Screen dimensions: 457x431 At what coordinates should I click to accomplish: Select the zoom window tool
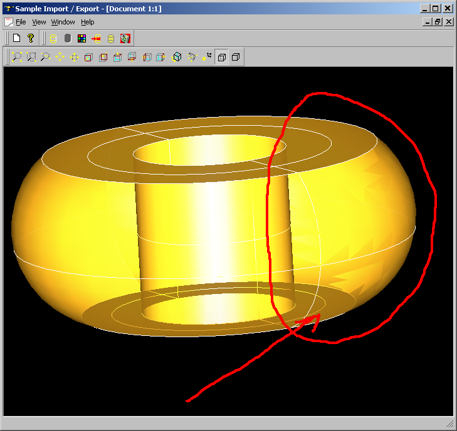coord(31,58)
